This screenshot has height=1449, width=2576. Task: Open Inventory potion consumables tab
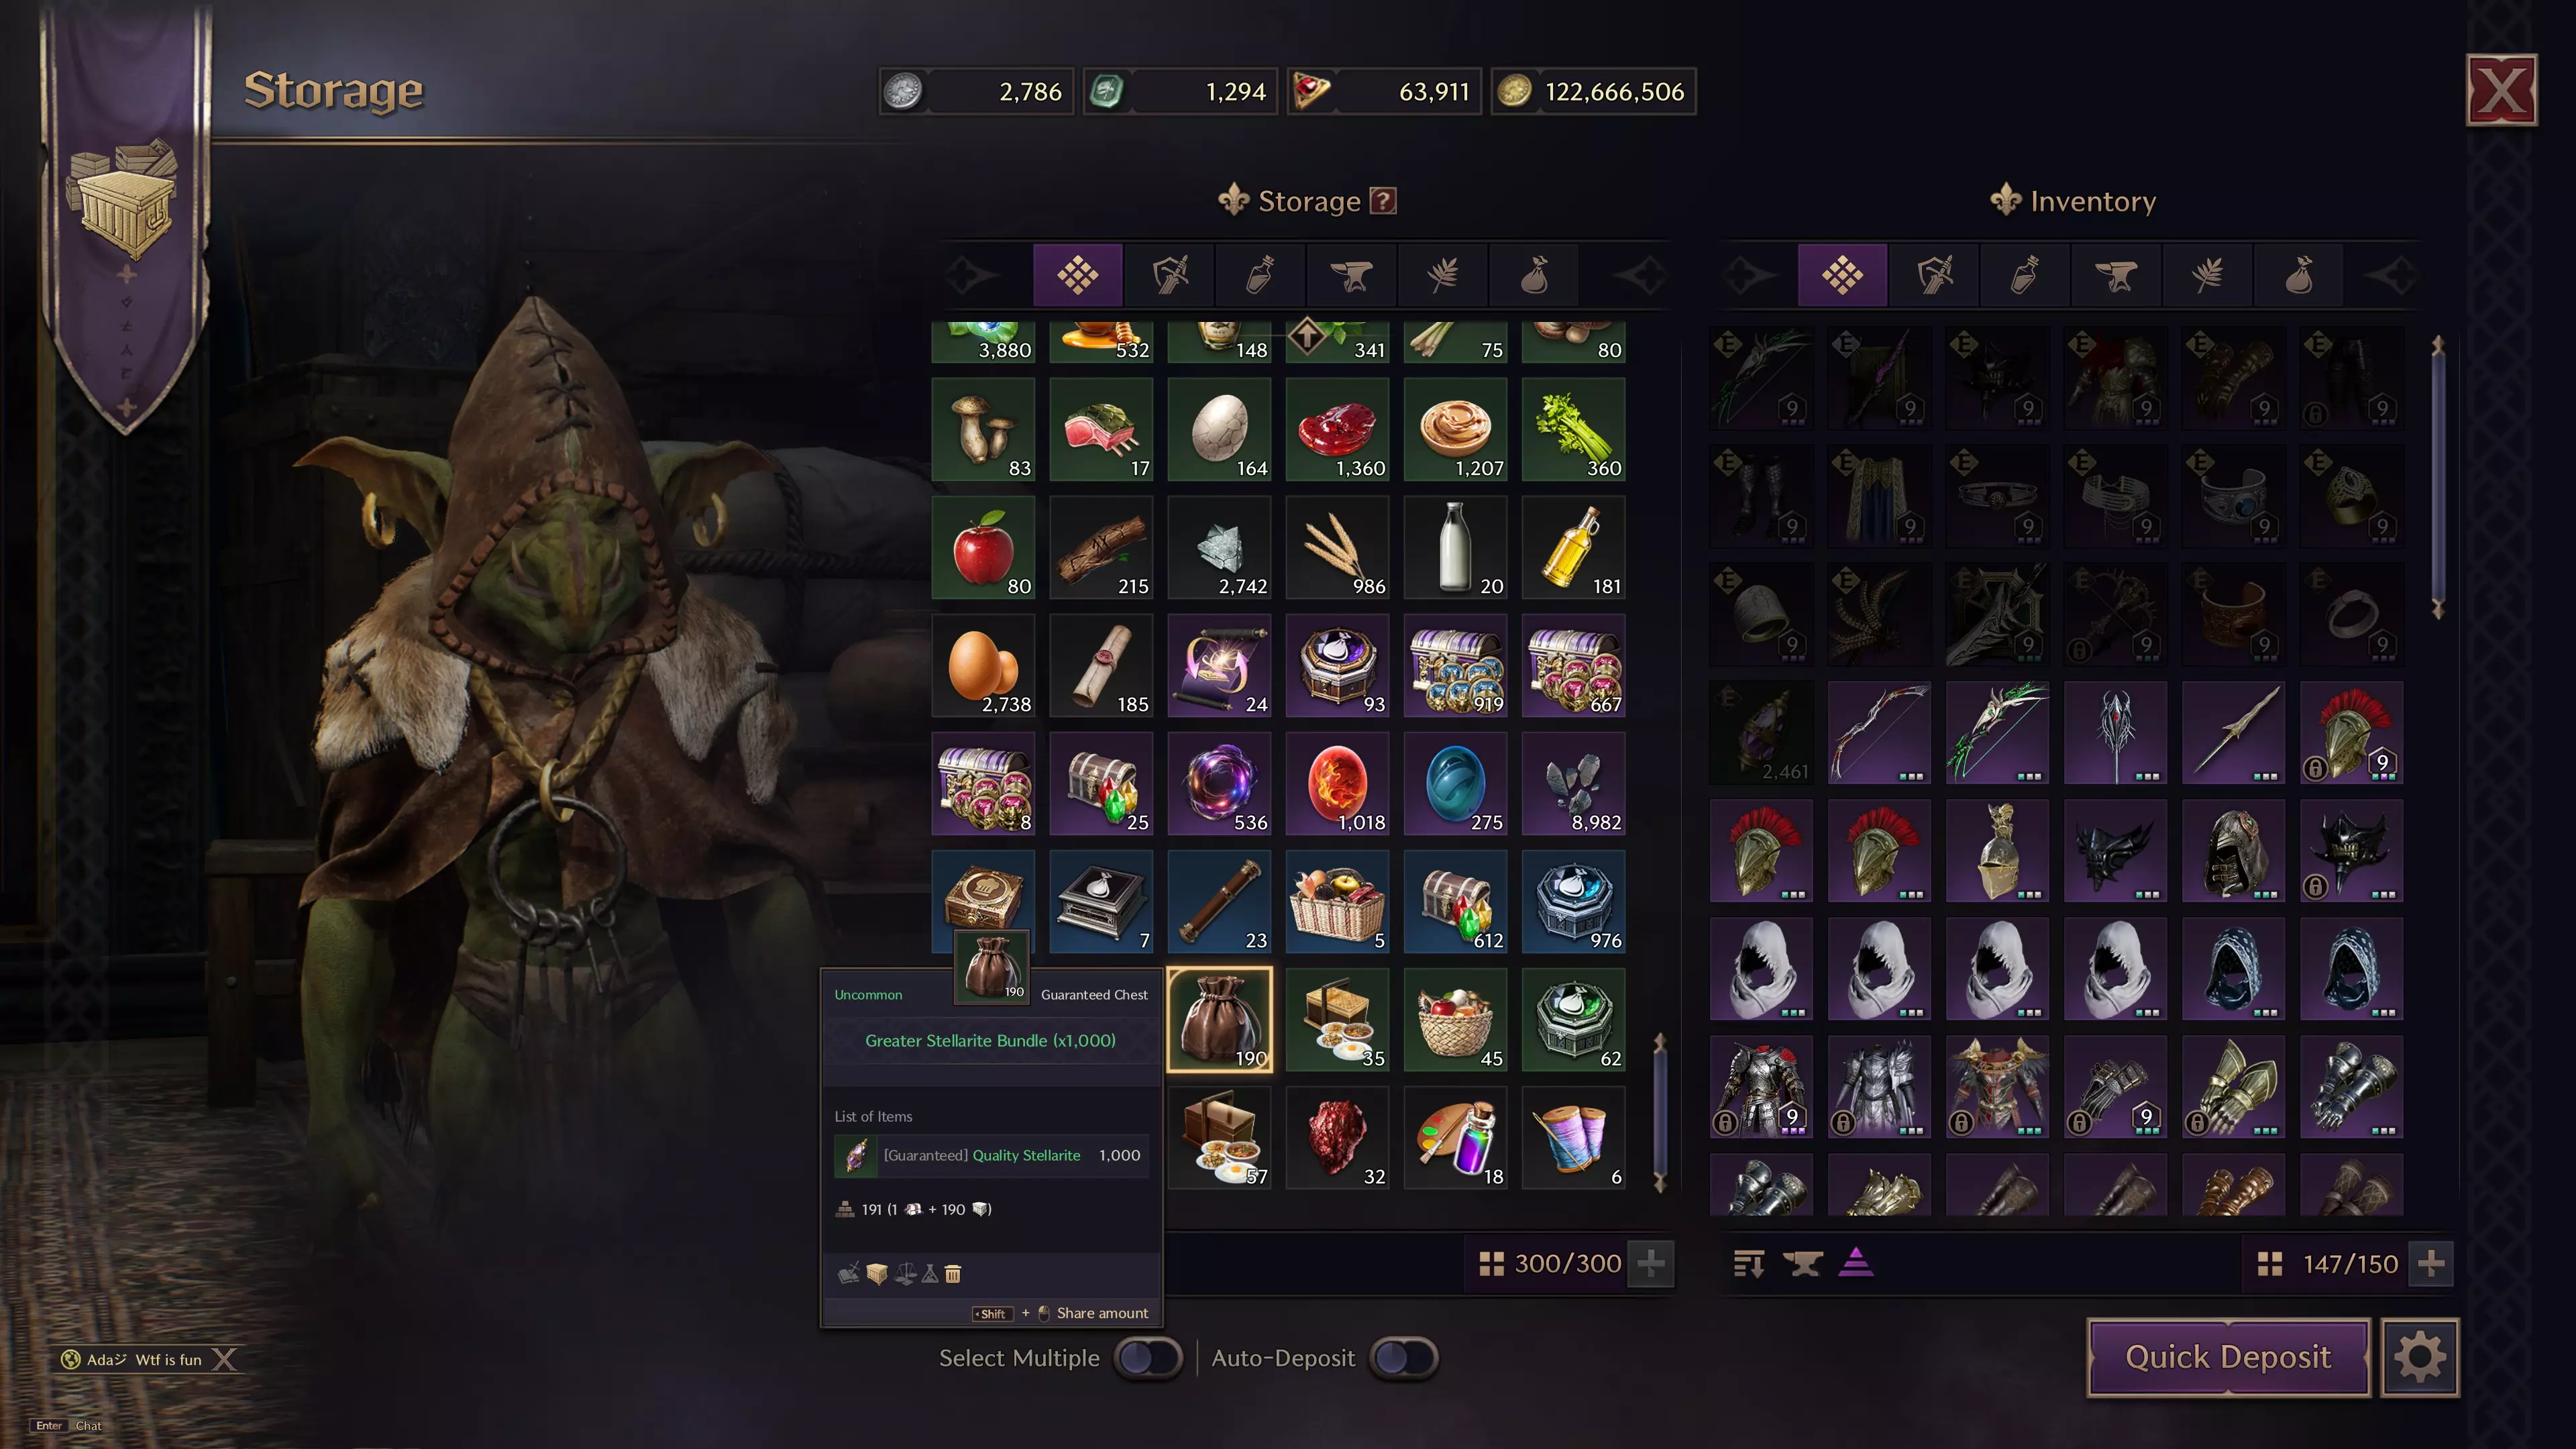pyautogui.click(x=2025, y=275)
